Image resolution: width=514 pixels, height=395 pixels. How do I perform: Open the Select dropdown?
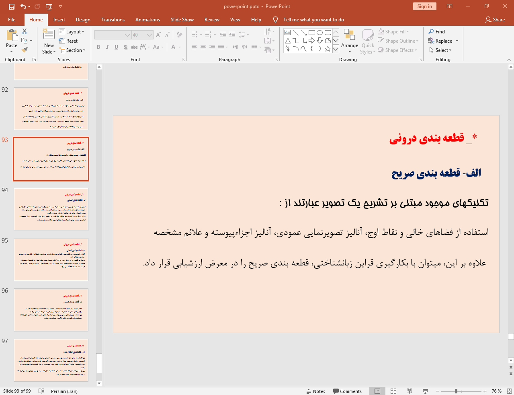(x=440, y=50)
